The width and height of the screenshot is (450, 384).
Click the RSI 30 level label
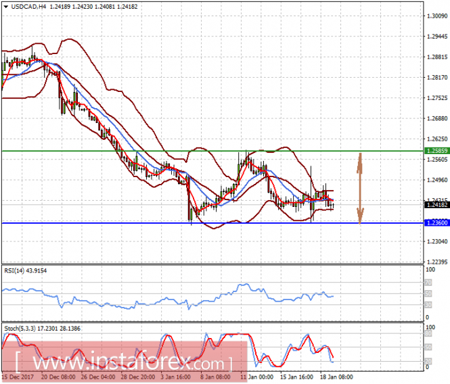pos(428,305)
